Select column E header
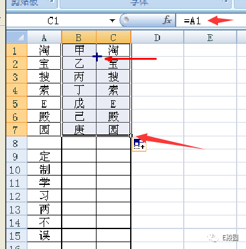This screenshot has width=246, height=249. 210,37
